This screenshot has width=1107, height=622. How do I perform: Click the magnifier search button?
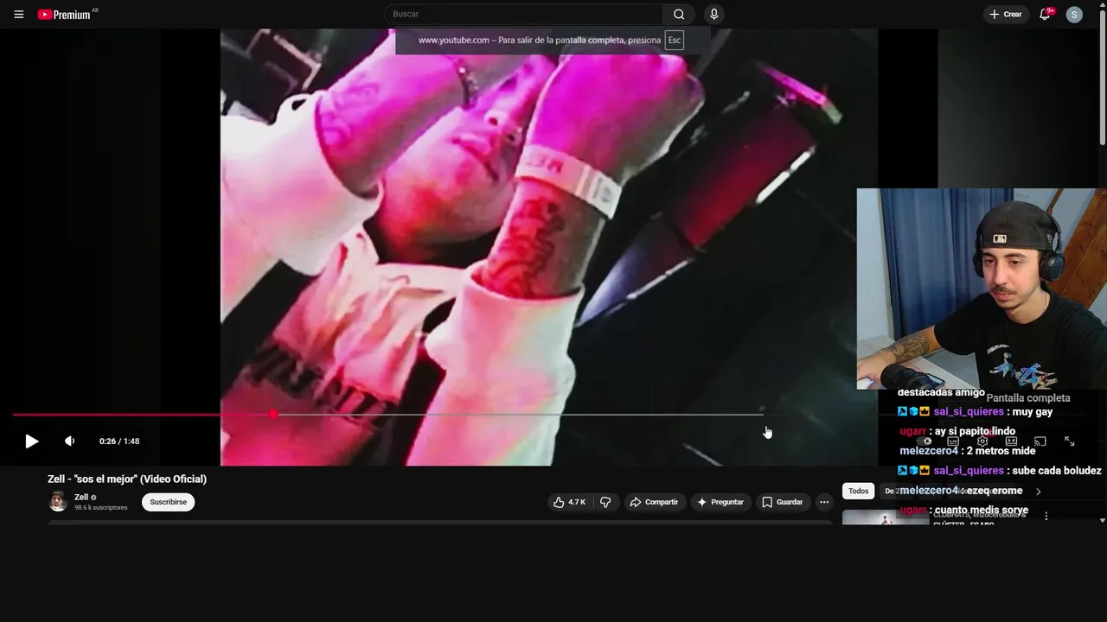point(679,14)
